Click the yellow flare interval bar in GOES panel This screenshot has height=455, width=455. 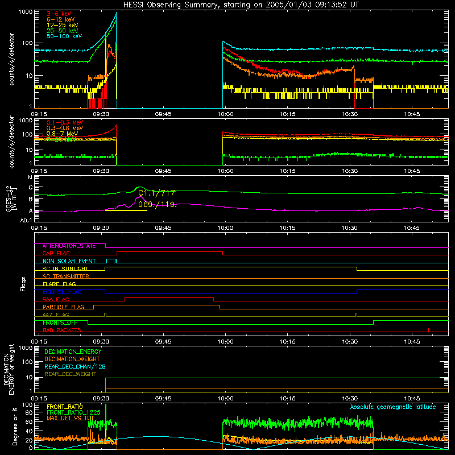126,210
